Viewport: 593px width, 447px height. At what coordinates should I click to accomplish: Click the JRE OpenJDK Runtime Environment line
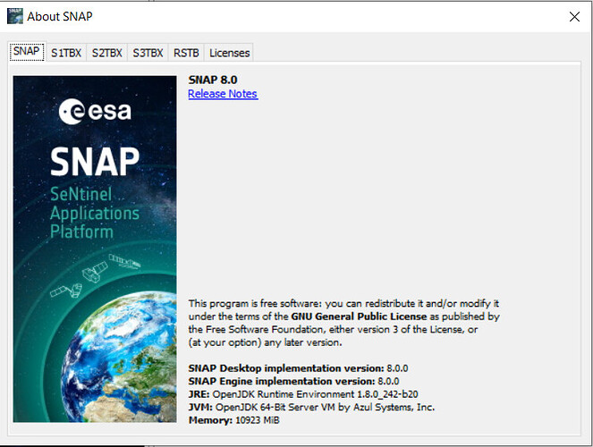coord(303,394)
